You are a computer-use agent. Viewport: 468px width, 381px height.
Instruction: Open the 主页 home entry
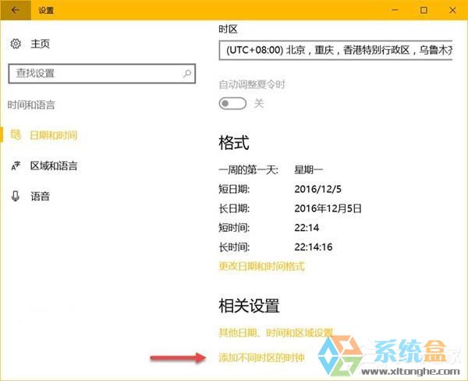click(x=41, y=44)
